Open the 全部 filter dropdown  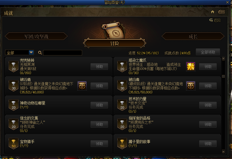tap(20, 53)
